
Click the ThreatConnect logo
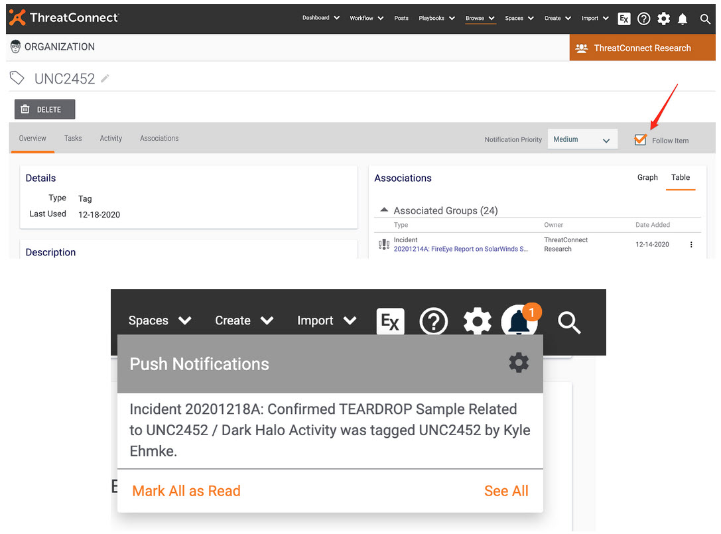click(64, 17)
